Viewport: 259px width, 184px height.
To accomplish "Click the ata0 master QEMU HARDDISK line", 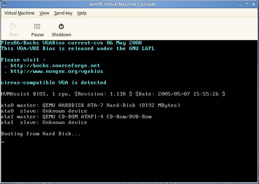I will click(90, 105).
